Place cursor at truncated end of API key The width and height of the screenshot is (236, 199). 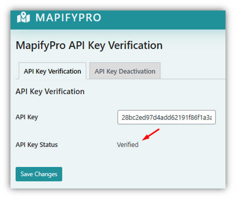pos(212,118)
